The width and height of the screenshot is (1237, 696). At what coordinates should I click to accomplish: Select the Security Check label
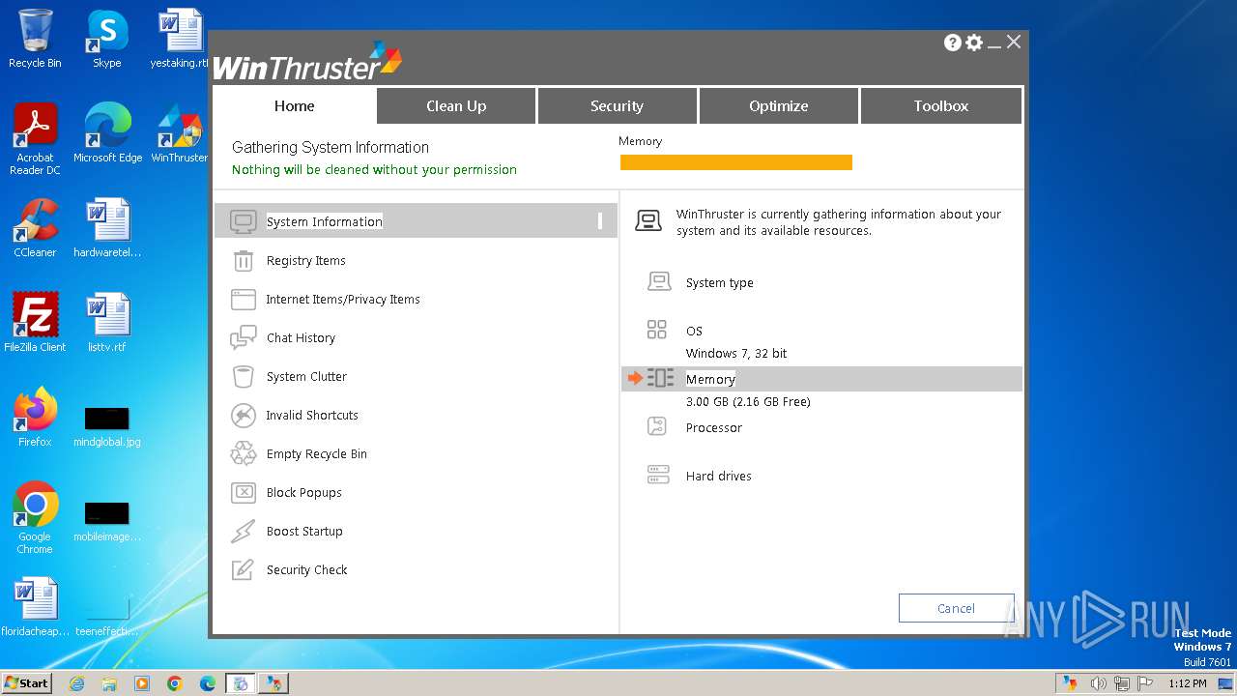307,570
